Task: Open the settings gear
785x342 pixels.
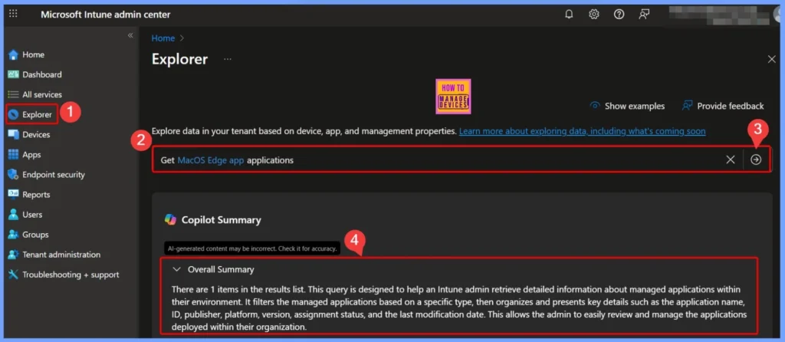Action: point(594,15)
